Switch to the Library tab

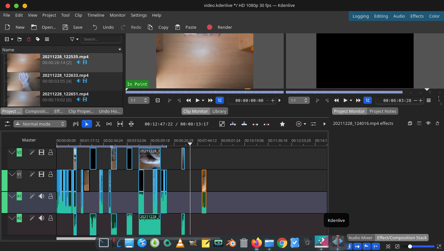(219, 111)
